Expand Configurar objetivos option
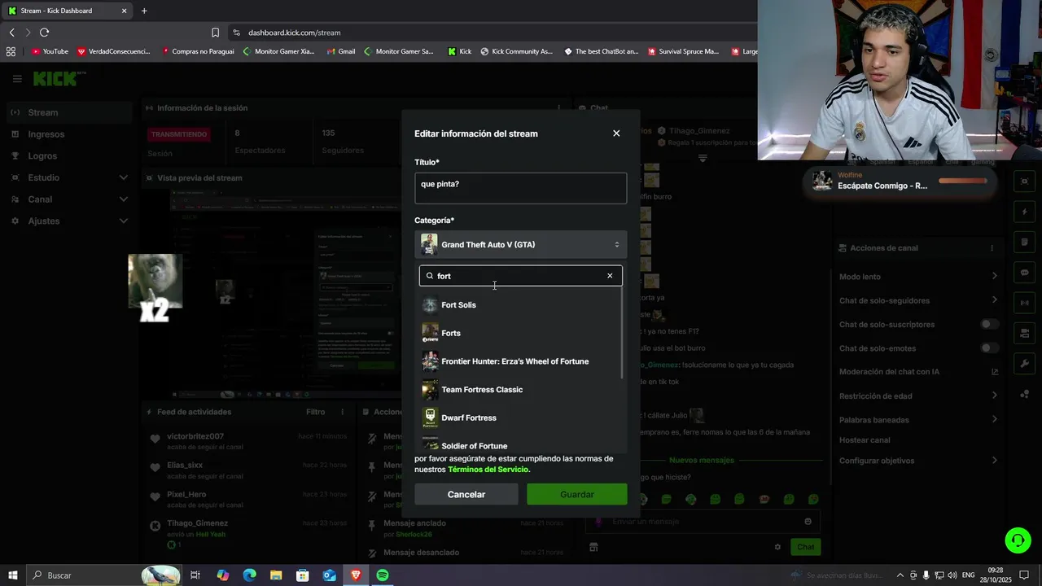 (994, 461)
